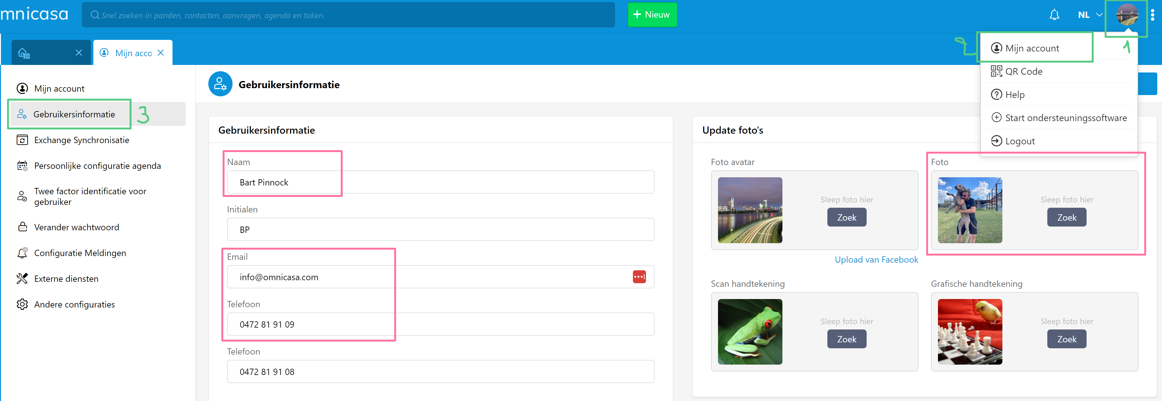
Task: Open the home dashboard tab icon
Action: [24, 53]
